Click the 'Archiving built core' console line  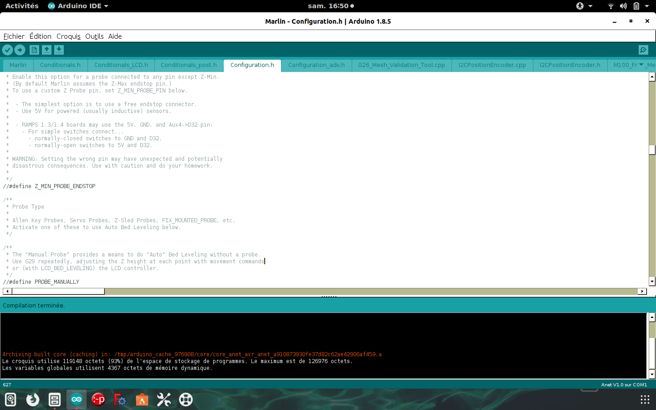[x=192, y=354]
